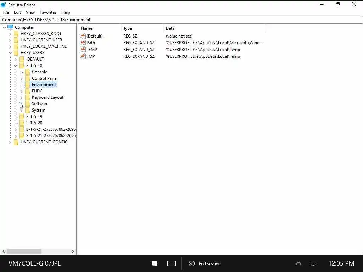This screenshot has height=272, width=363.
Task: Expand HKEY_LOCAL_MACHINE tree node
Action: click(x=10, y=46)
